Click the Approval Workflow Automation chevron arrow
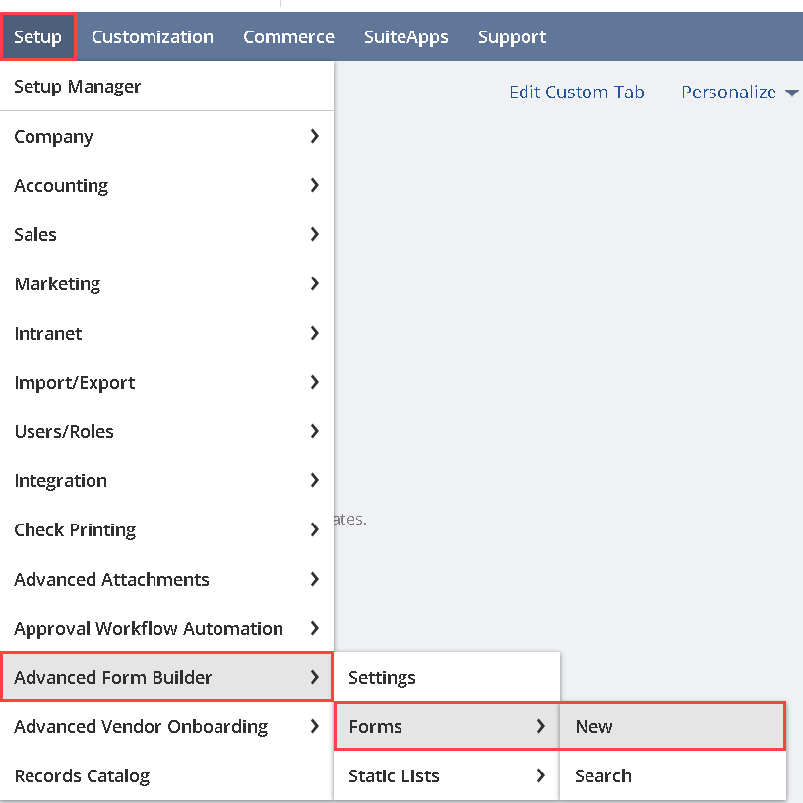 tap(314, 629)
